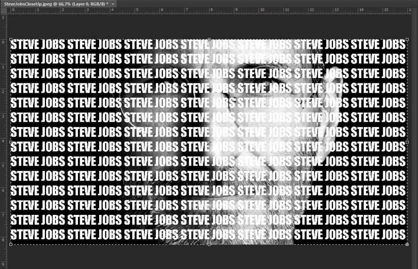Switch to the SteveJobsCloseUp.jpeg document tab

[55, 4]
